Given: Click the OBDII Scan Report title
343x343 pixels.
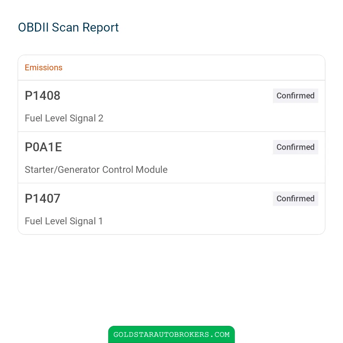Looking at the screenshot, I should point(68,27).
